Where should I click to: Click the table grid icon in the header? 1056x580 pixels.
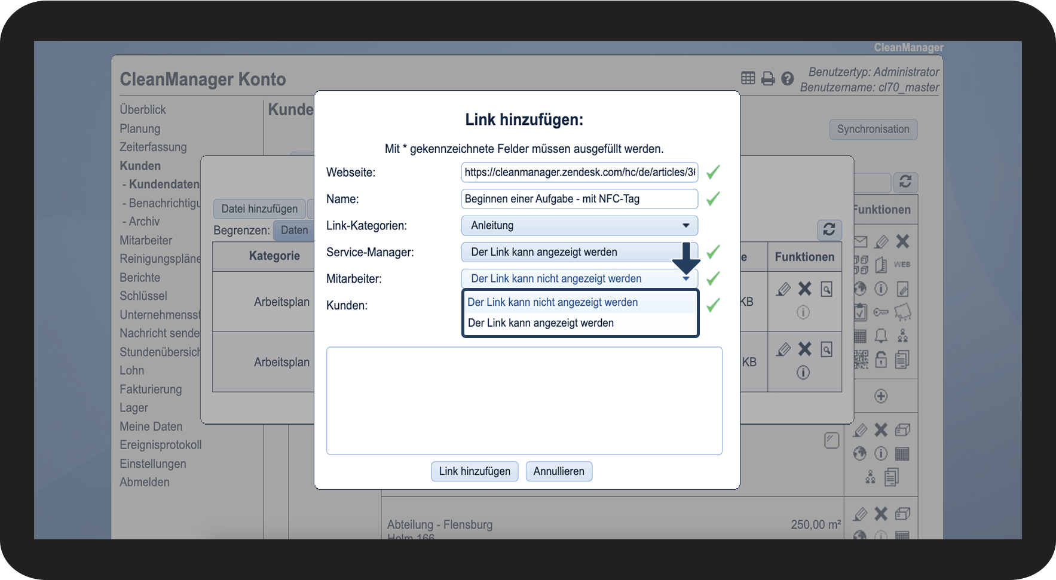[748, 78]
